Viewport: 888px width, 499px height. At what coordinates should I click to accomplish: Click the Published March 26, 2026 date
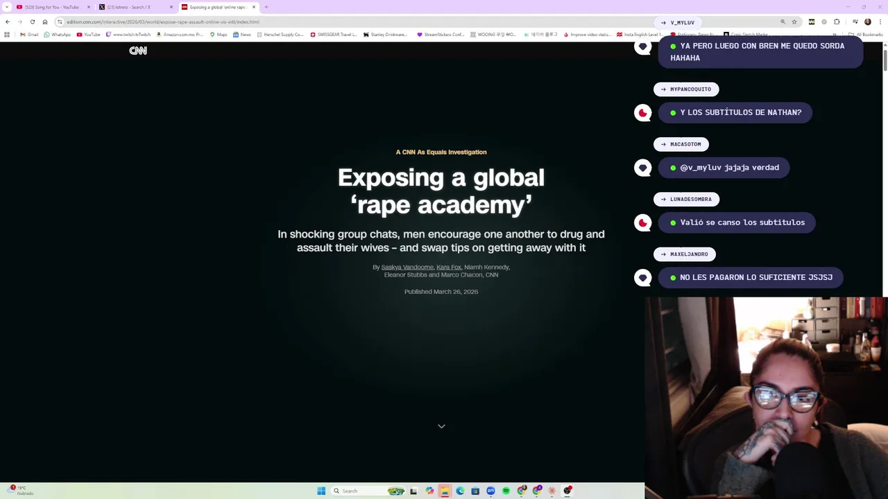click(441, 292)
